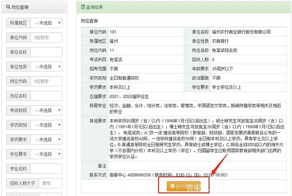Viewport: 292px width, 196px height.
Task: Click the 35周岁以下 age requirement value
Action: pos(222,69)
